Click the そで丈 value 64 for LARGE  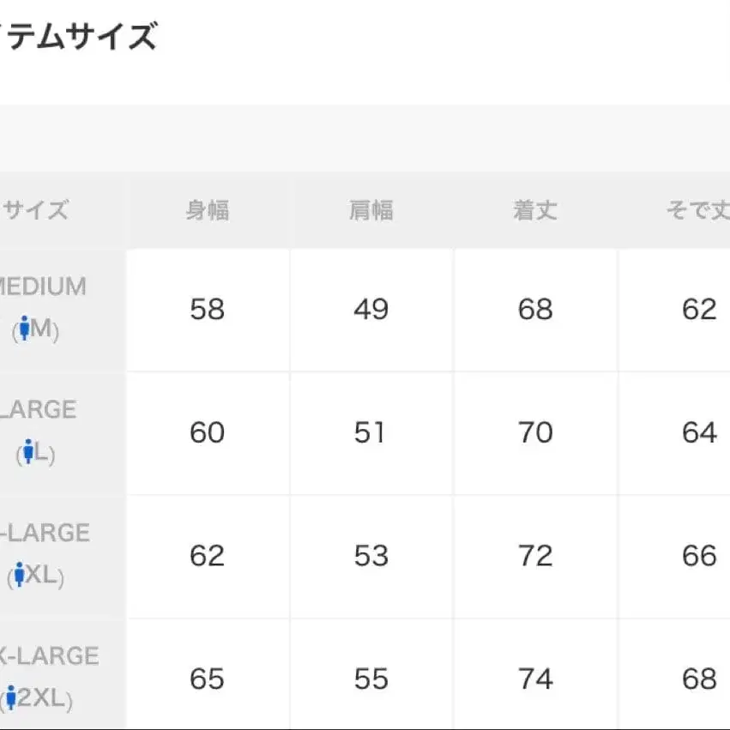[x=698, y=432]
